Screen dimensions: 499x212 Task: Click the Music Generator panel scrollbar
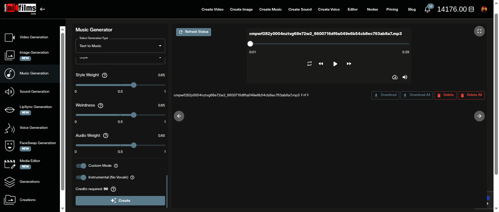[x=167, y=191]
